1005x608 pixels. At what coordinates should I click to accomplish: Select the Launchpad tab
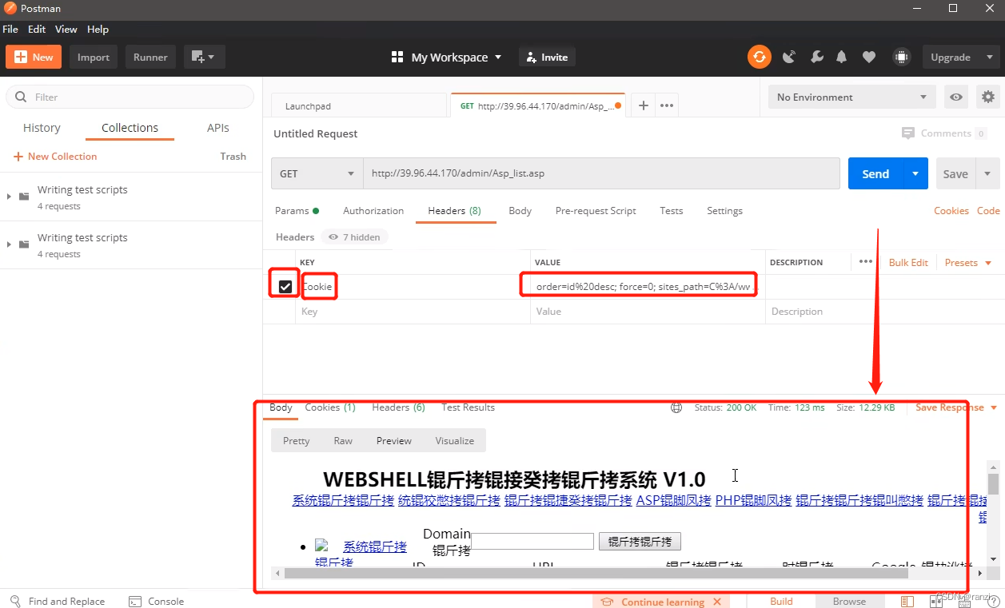[358, 105]
